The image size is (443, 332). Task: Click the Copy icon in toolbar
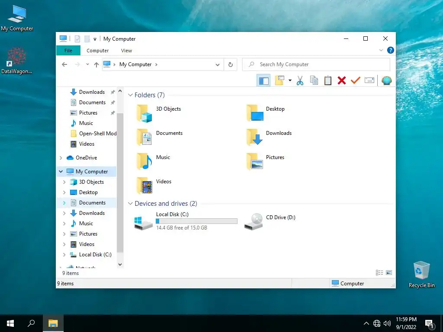[x=314, y=81]
